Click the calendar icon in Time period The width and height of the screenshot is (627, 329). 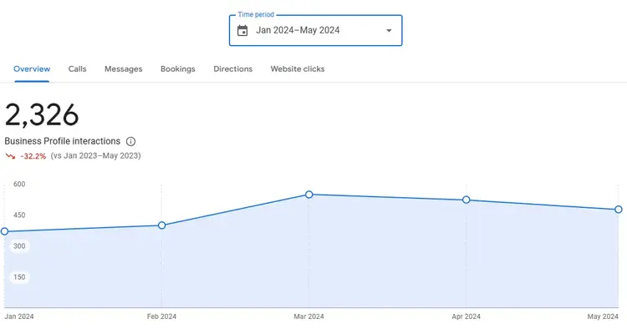(242, 31)
